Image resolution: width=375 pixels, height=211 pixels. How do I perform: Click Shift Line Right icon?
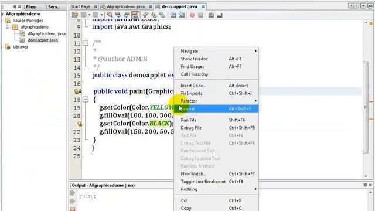click(x=182, y=15)
